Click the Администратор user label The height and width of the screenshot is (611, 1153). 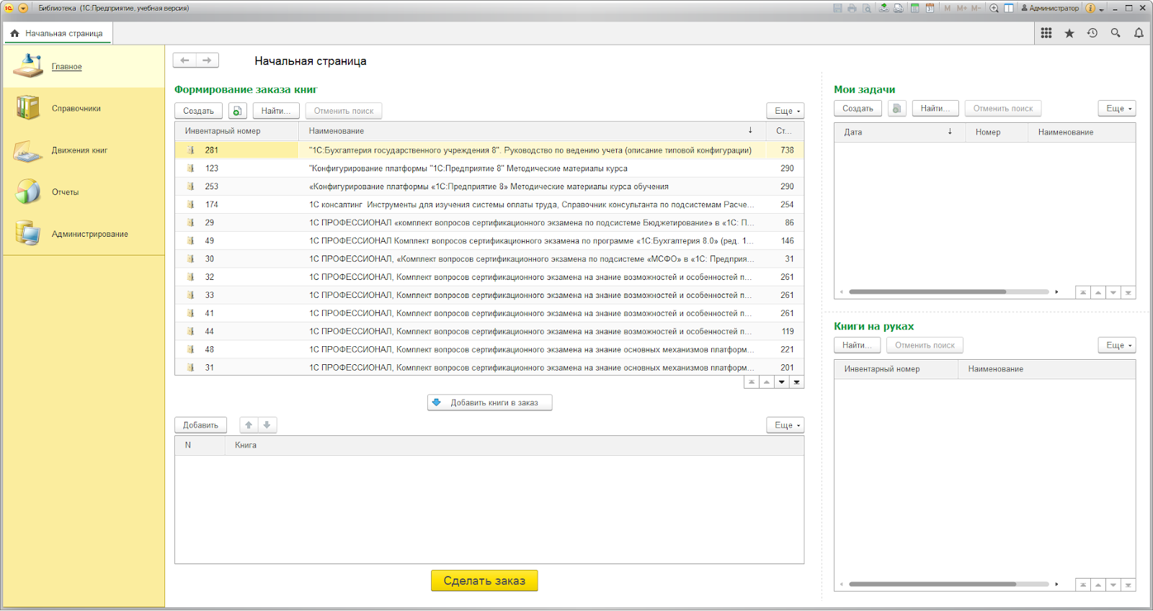click(1050, 8)
